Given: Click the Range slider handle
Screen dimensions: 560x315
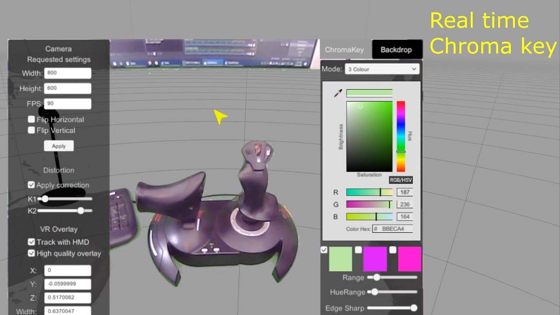Looking at the screenshot, I should (x=377, y=277).
